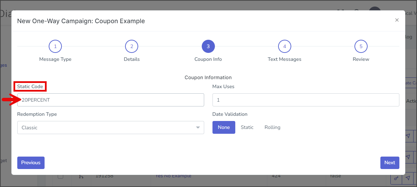Image resolution: width=417 pixels, height=187 pixels.
Task: Click the send icon in the bottom row
Action: pos(408,178)
